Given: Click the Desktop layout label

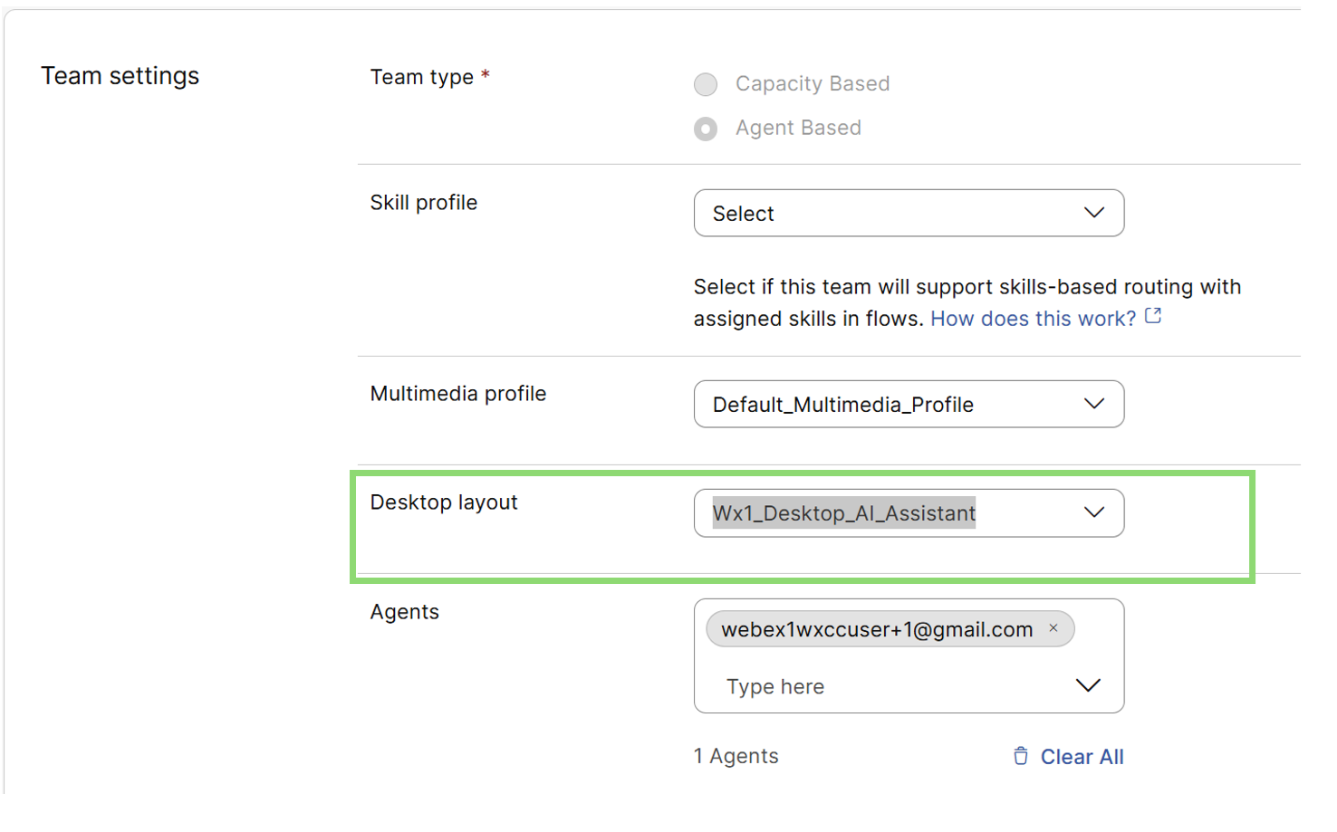Looking at the screenshot, I should [444, 502].
